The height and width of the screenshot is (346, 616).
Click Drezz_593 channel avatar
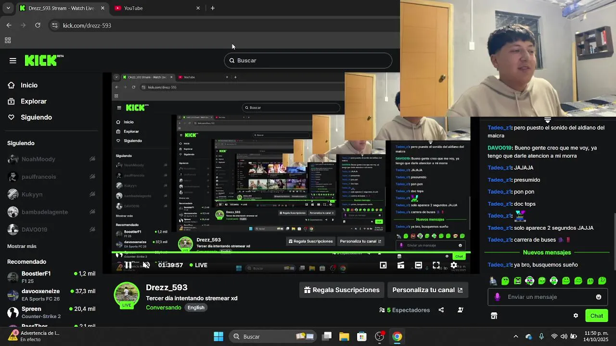click(x=127, y=295)
